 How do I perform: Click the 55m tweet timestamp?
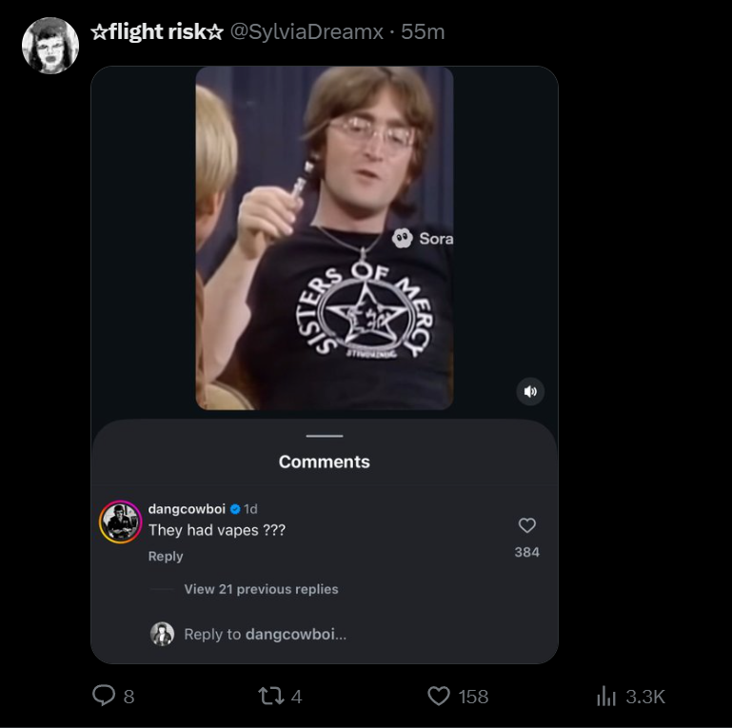click(x=423, y=32)
